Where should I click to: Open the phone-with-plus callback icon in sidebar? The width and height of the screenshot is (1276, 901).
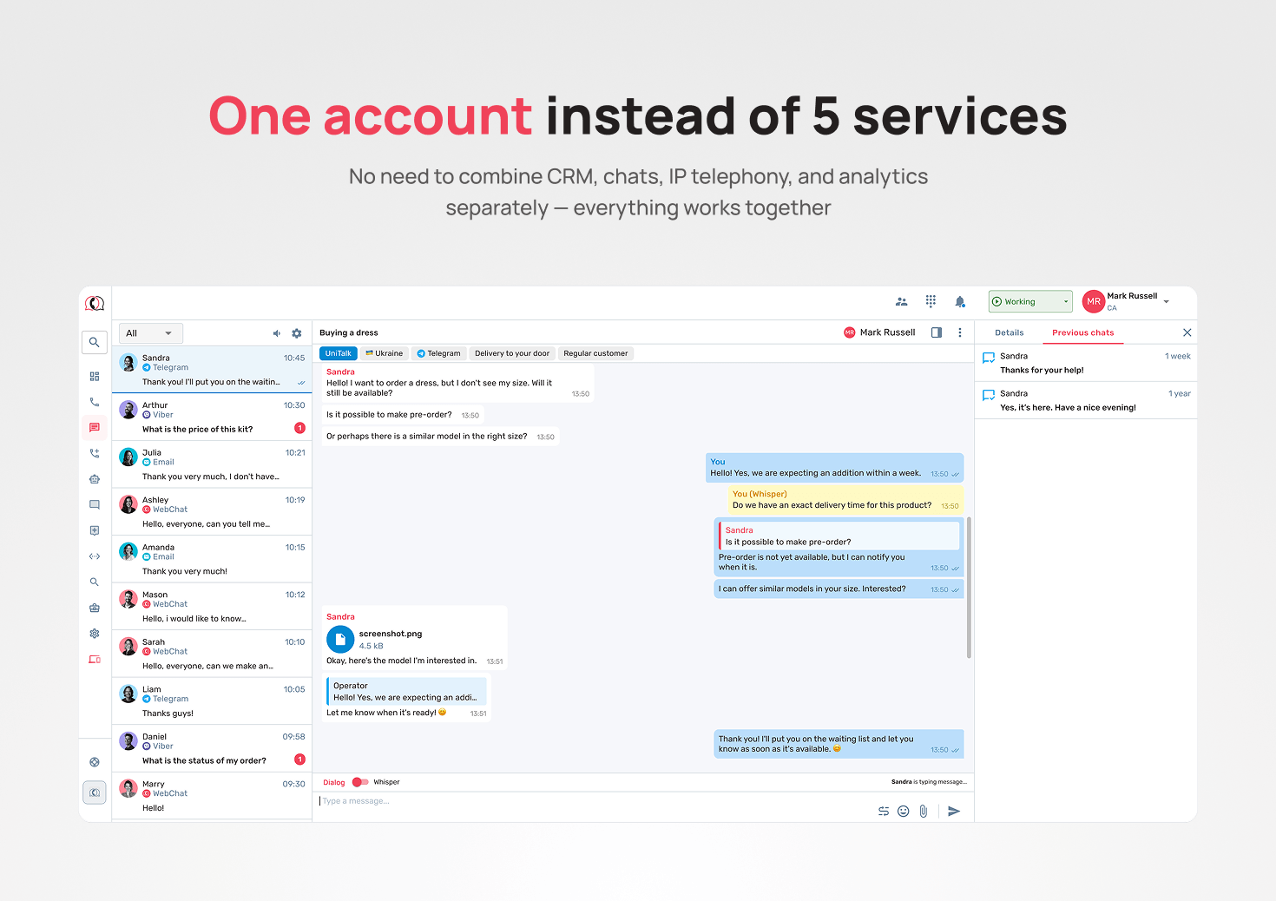[95, 453]
